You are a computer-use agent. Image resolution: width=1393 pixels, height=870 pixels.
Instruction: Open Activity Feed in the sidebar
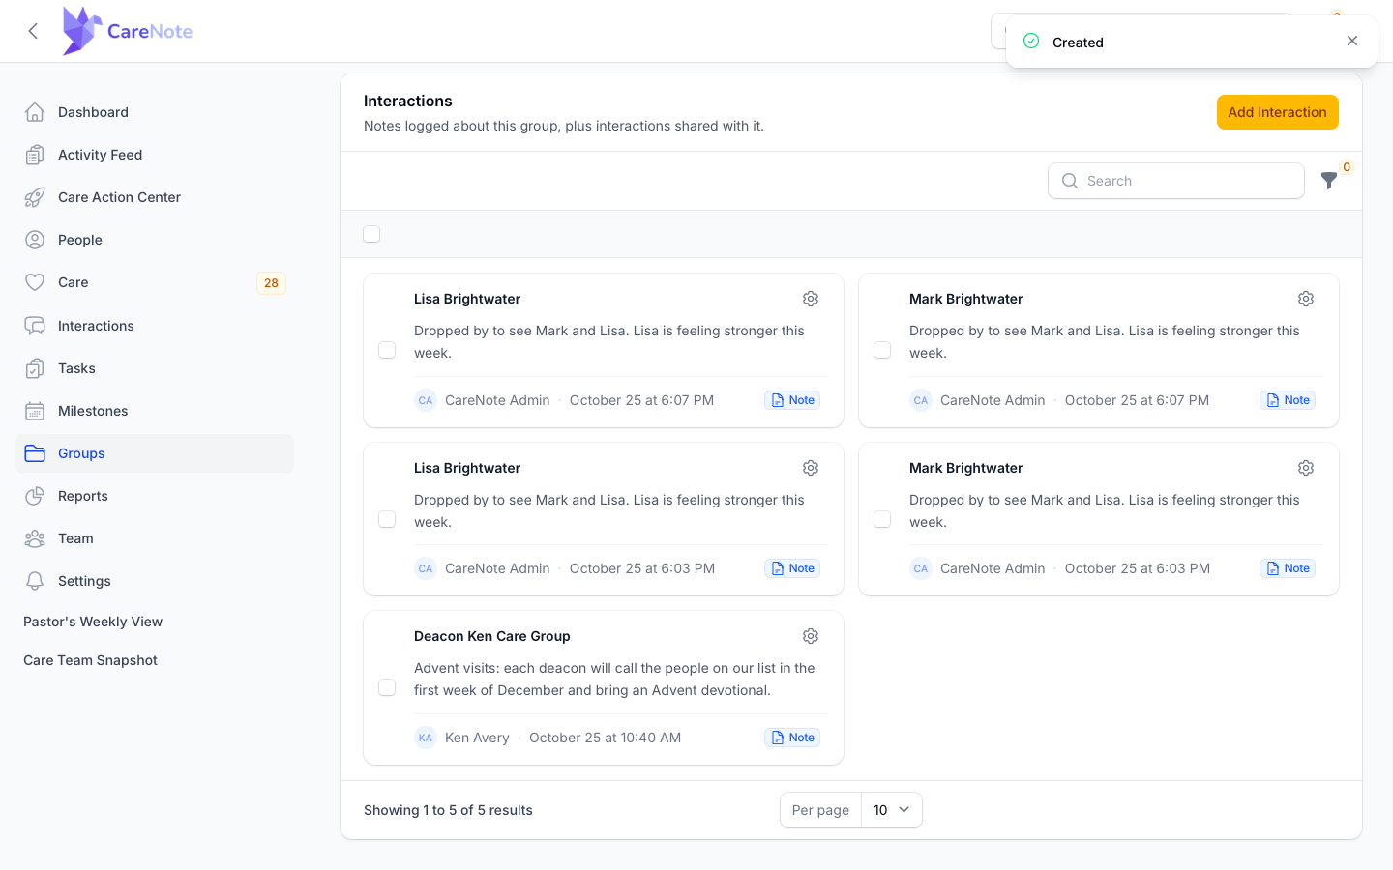155,155
